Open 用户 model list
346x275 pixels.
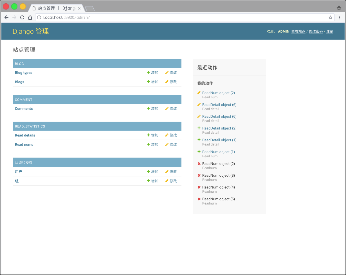point(18,172)
